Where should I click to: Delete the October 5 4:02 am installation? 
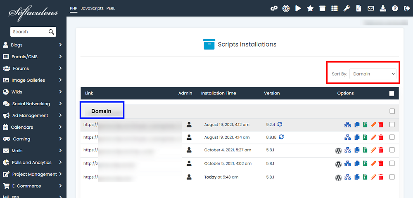click(x=381, y=163)
